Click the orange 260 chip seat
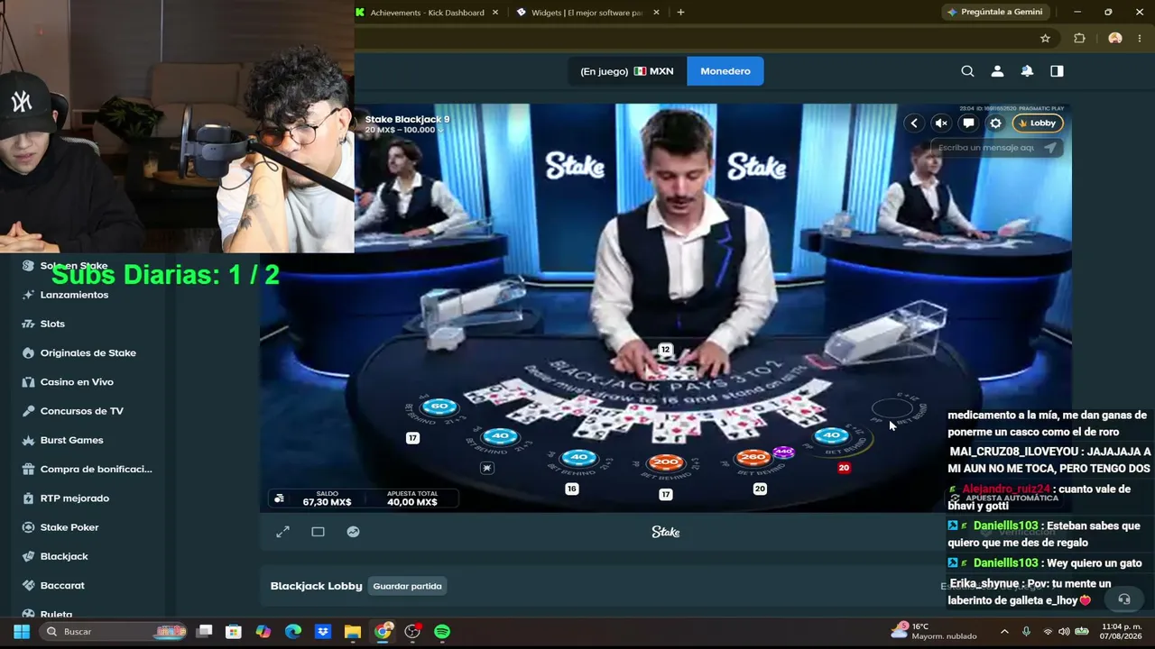Screen dimensions: 1155x649 point(752,458)
